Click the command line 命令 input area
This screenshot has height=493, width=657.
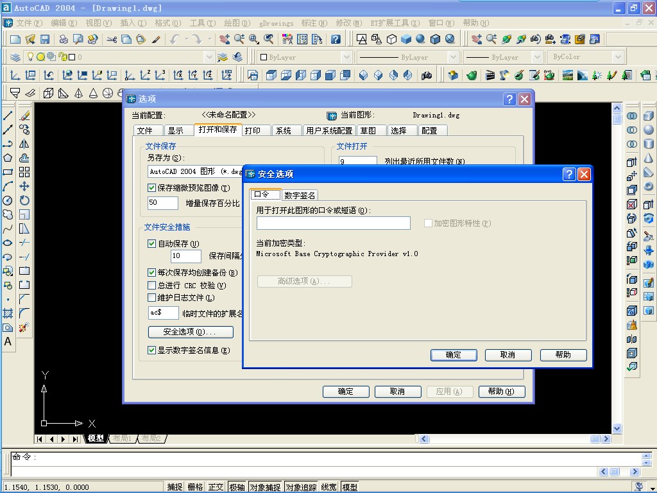tap(326, 458)
